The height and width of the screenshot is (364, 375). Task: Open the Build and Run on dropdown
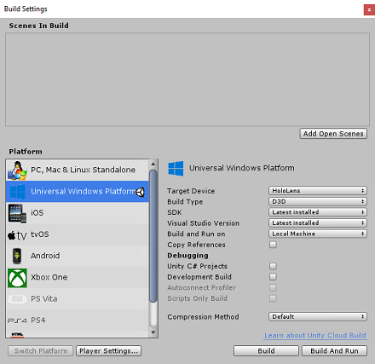[x=318, y=234]
